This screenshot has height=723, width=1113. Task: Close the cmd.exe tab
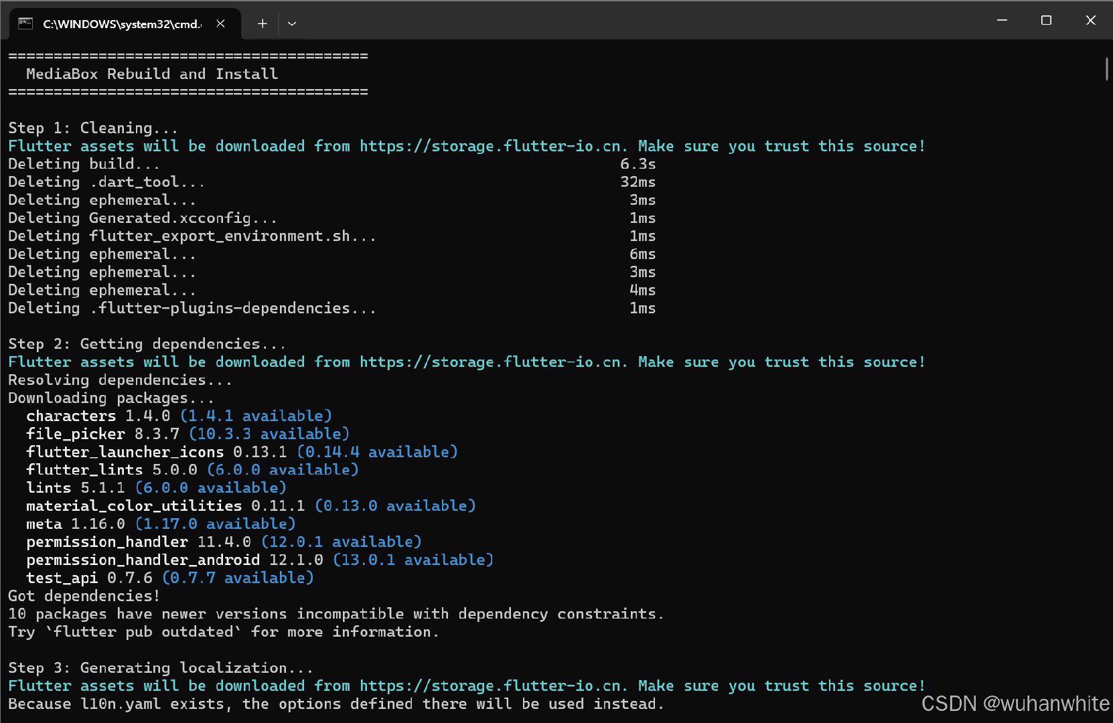[x=220, y=24]
